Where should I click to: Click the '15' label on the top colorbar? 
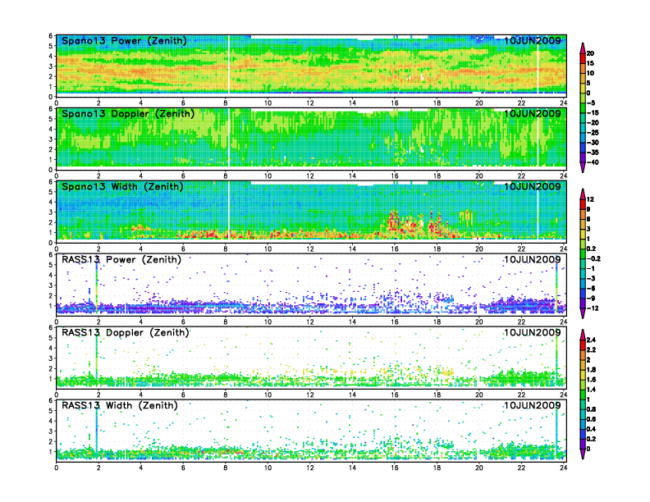[x=590, y=63]
